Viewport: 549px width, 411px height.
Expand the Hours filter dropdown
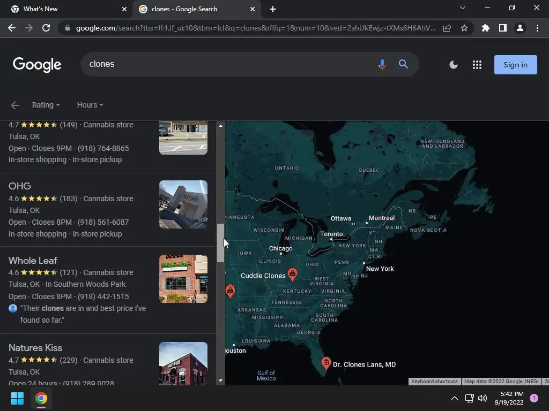[x=90, y=105]
